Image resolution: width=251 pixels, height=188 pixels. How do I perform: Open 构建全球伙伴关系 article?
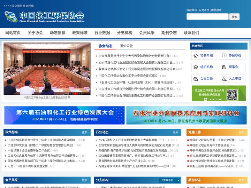[135, 166]
